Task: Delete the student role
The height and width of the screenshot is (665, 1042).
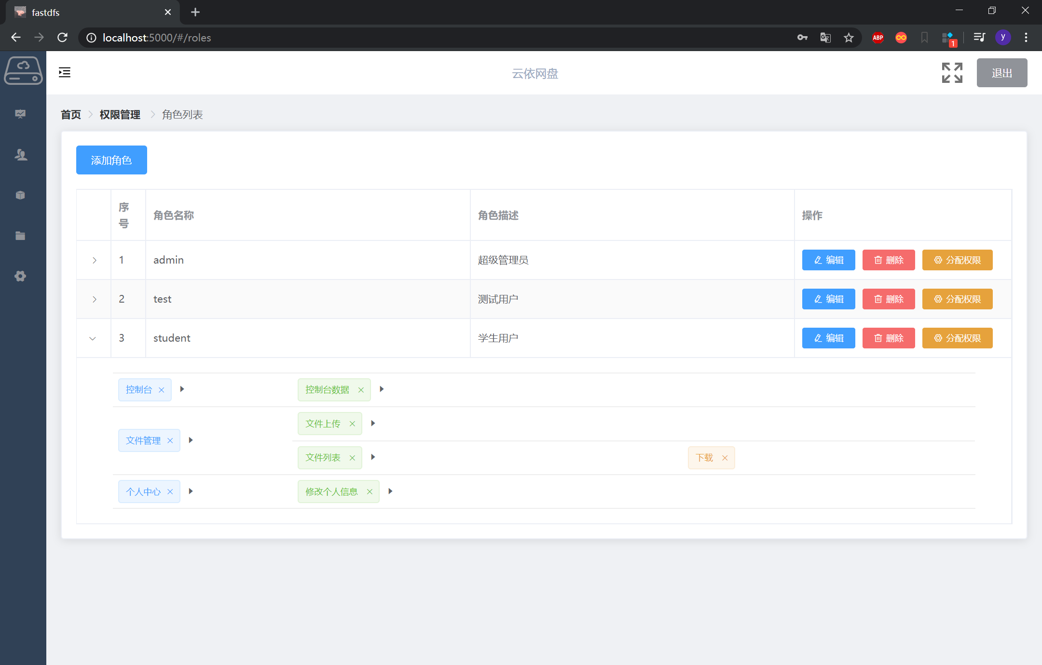Action: [x=889, y=338]
